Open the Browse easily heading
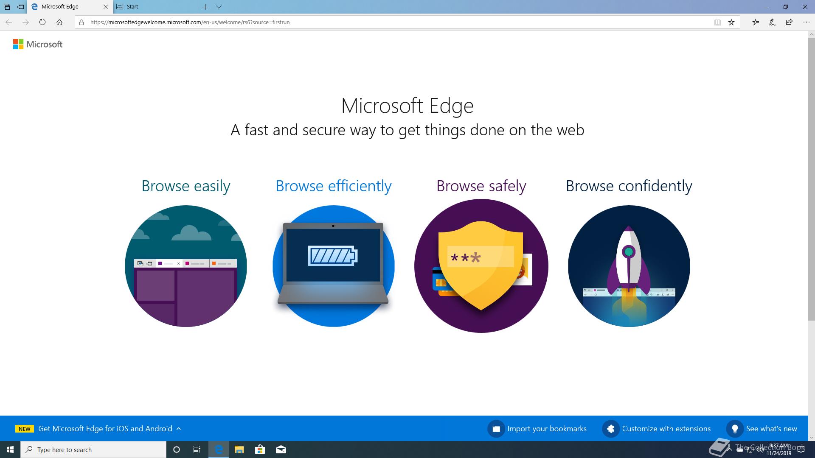This screenshot has width=815, height=458. pos(186,186)
